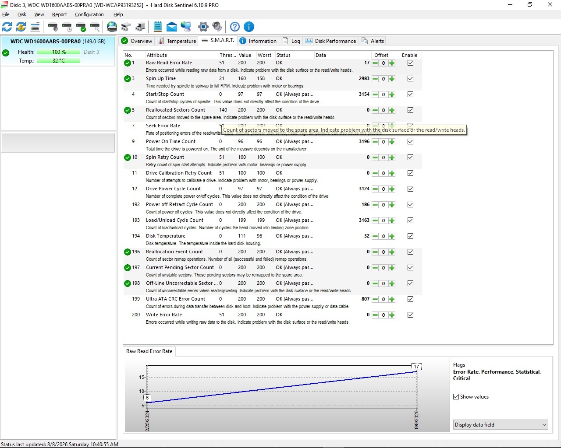The height and width of the screenshot is (448, 561).
Task: Open the Help menu
Action: point(118,14)
